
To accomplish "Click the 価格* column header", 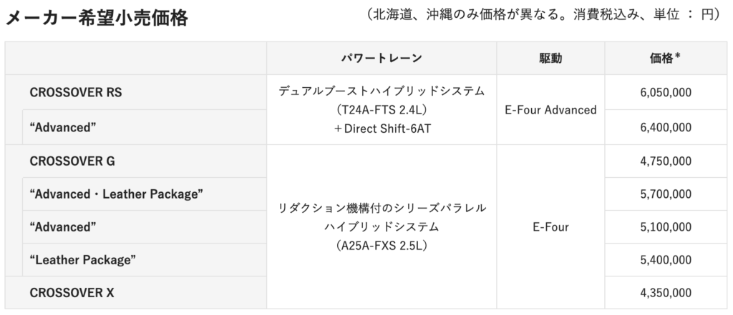I will click(666, 59).
